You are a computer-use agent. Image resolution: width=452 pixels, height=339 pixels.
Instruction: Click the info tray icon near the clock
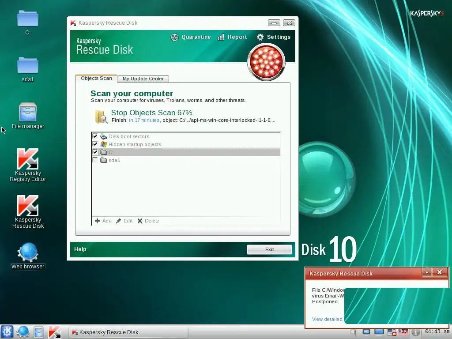tap(415, 332)
